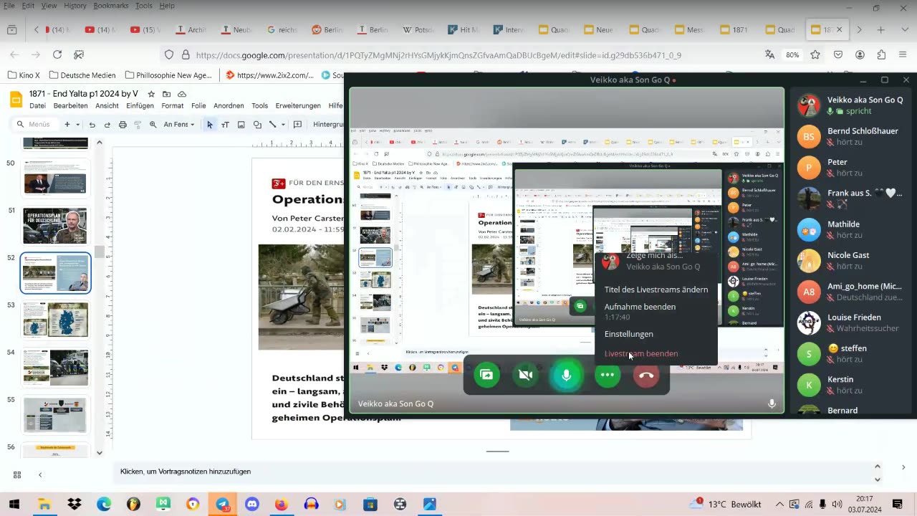Click the 80% zoom level indicator
The width and height of the screenshot is (917, 516).
[792, 54]
